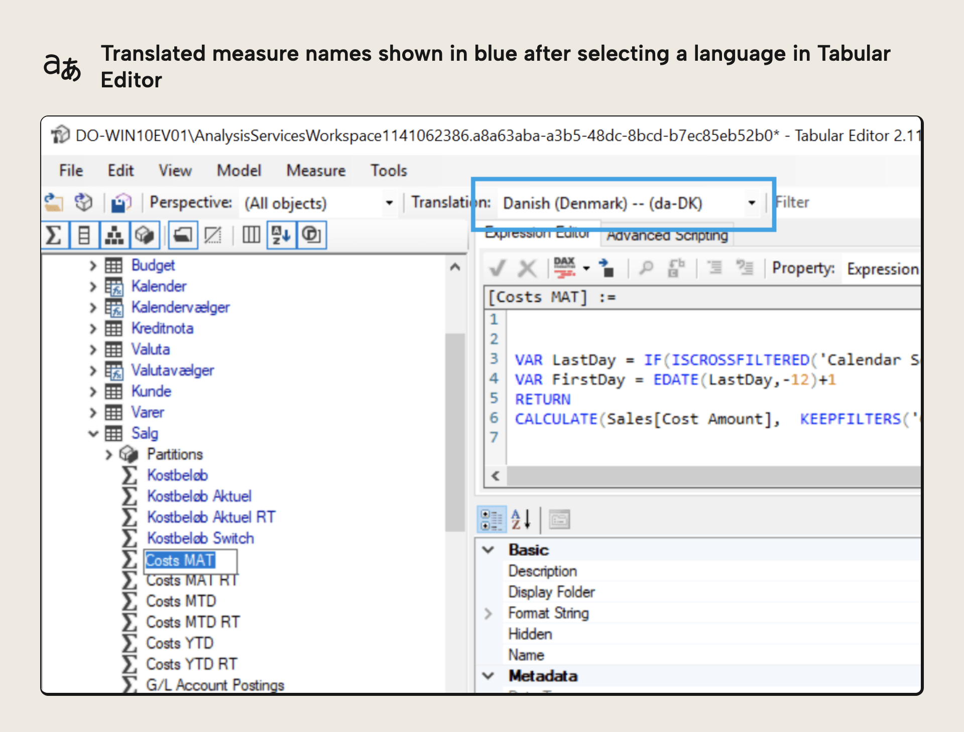Screen dimensions: 964x732
Task: Open the Tools menu
Action: 389,171
